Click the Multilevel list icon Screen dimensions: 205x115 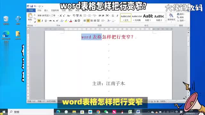[94, 16]
